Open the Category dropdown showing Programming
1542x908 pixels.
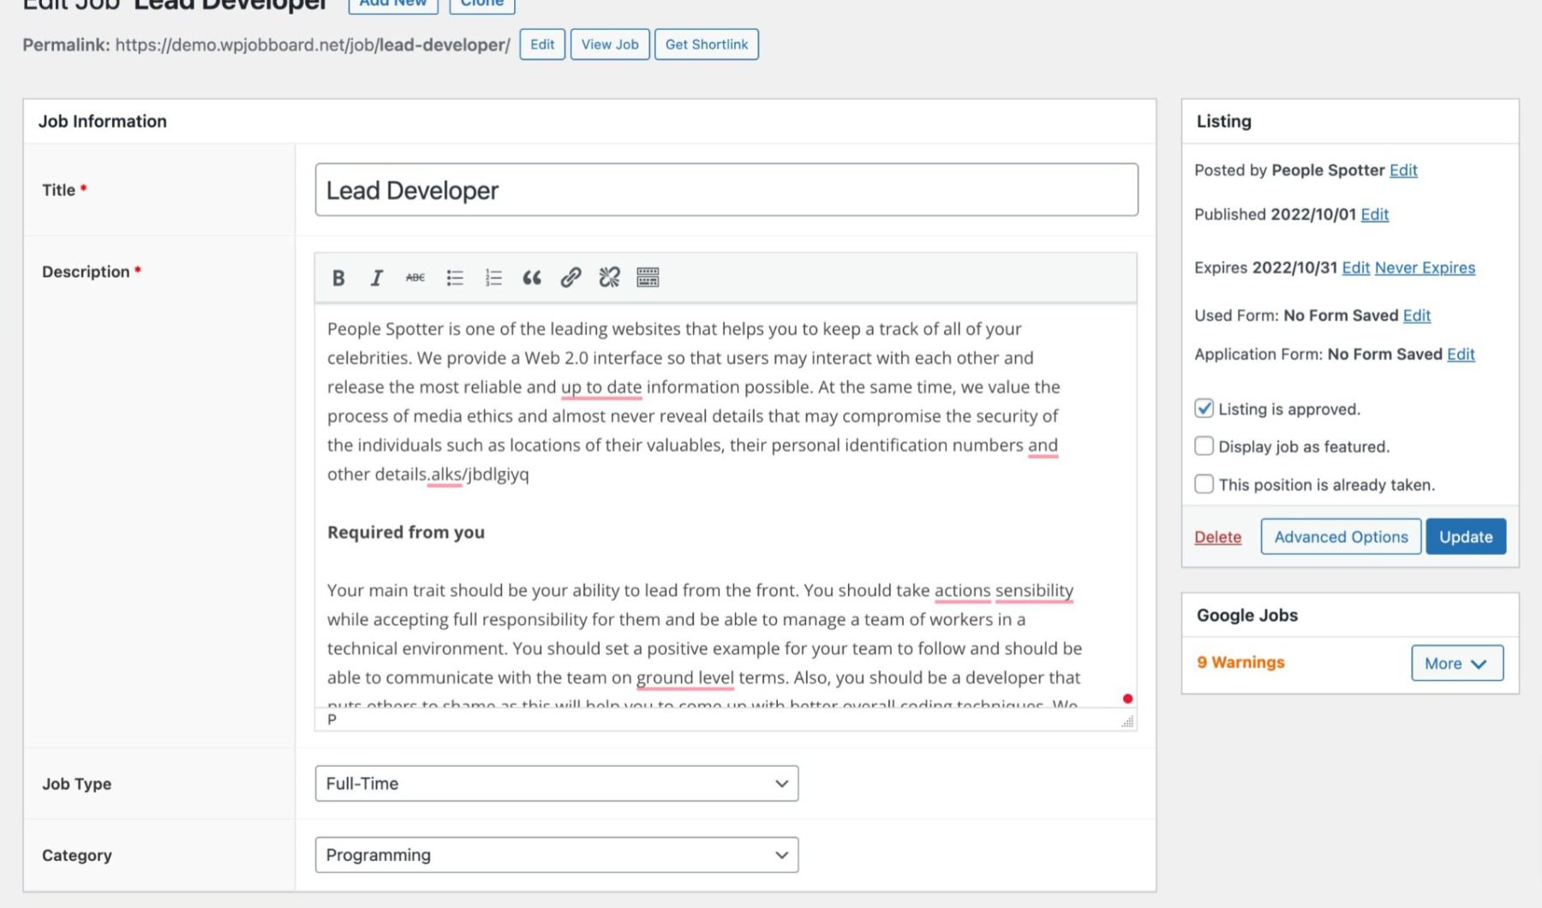[557, 854]
